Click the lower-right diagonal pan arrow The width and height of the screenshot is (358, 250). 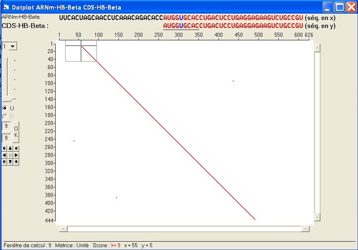[16, 162]
